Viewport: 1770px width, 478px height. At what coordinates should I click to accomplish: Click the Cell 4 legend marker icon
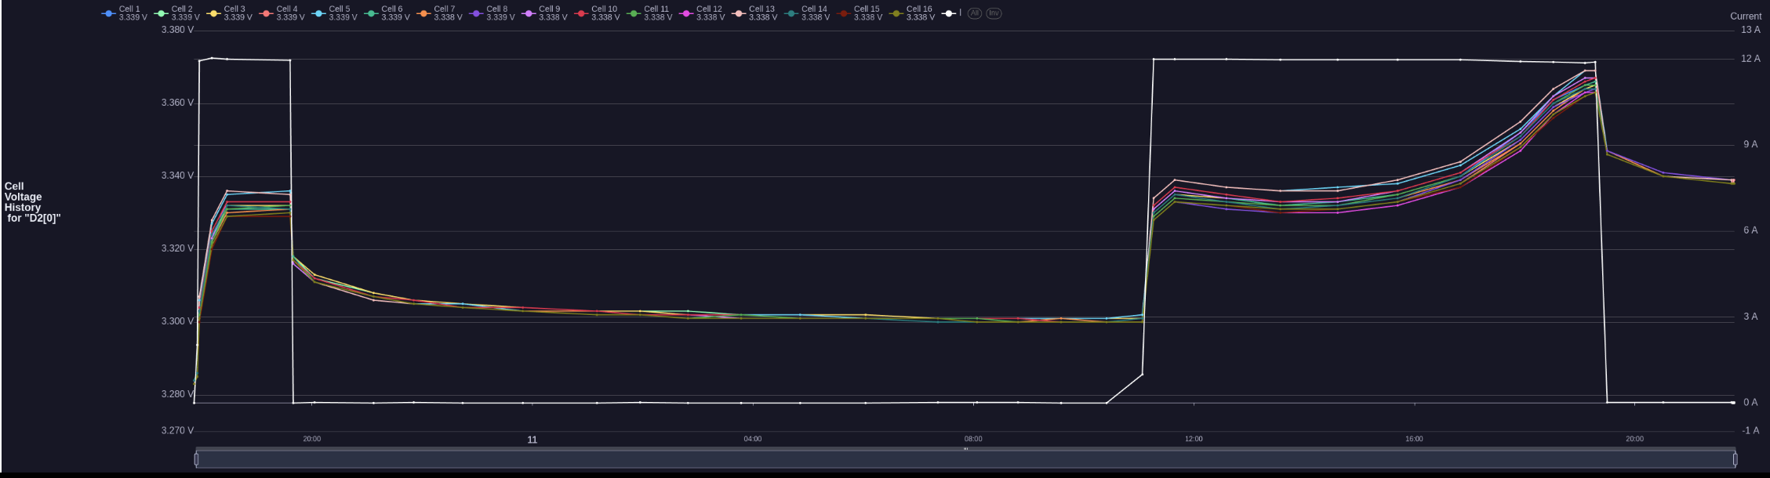(266, 13)
